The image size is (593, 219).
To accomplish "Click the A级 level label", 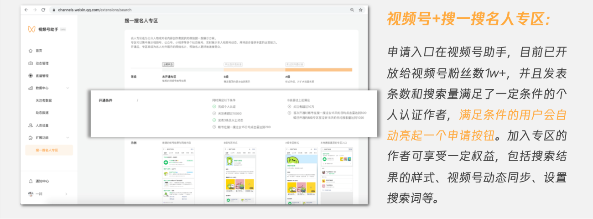I will (x=287, y=76).
